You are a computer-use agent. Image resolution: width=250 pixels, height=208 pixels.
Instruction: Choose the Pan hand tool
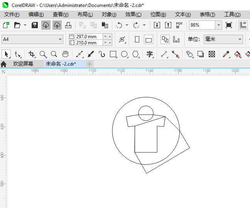coord(65,54)
